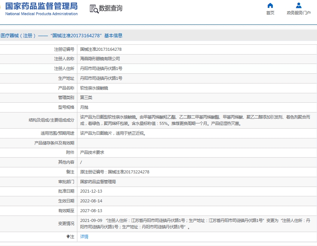Click the 数据查询 heading text
This screenshot has width=317, height=246.
click(111, 8)
